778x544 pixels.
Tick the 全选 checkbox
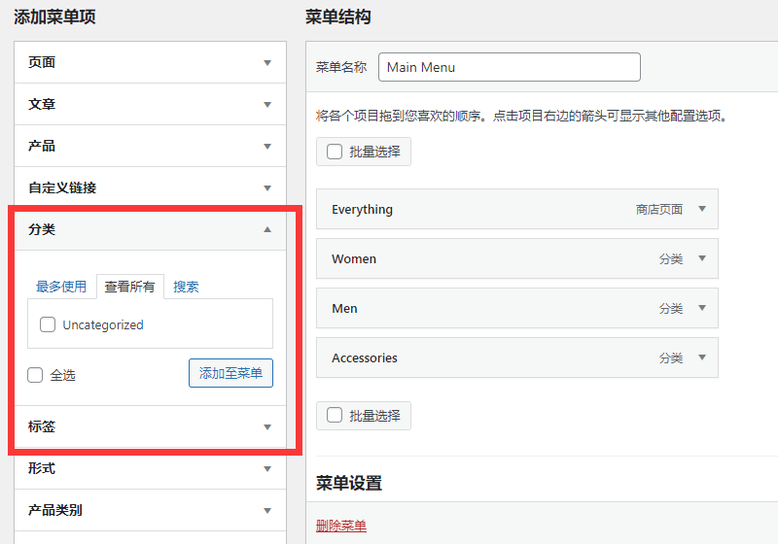tap(36, 375)
